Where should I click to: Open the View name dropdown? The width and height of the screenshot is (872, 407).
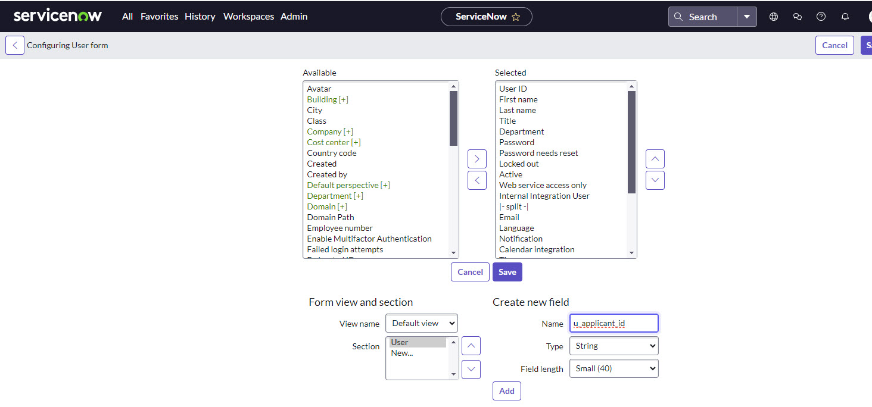[x=422, y=323]
